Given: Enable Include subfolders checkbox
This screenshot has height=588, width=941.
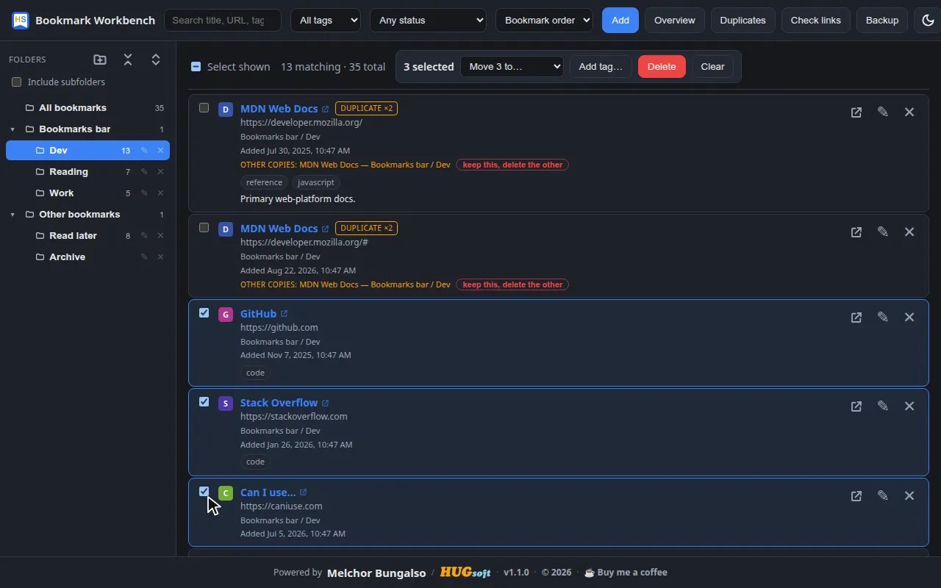Looking at the screenshot, I should point(17,82).
